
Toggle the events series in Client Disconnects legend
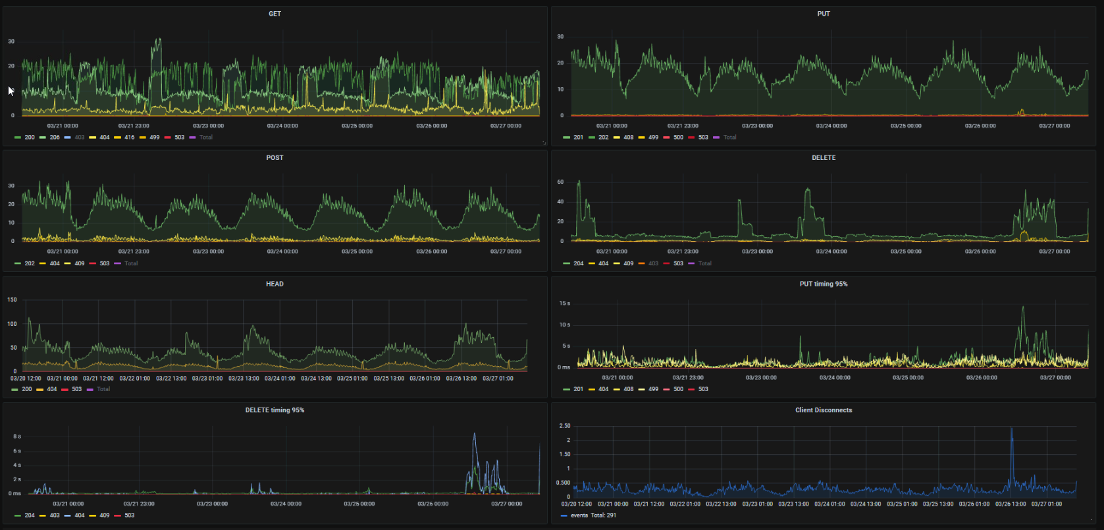click(579, 516)
